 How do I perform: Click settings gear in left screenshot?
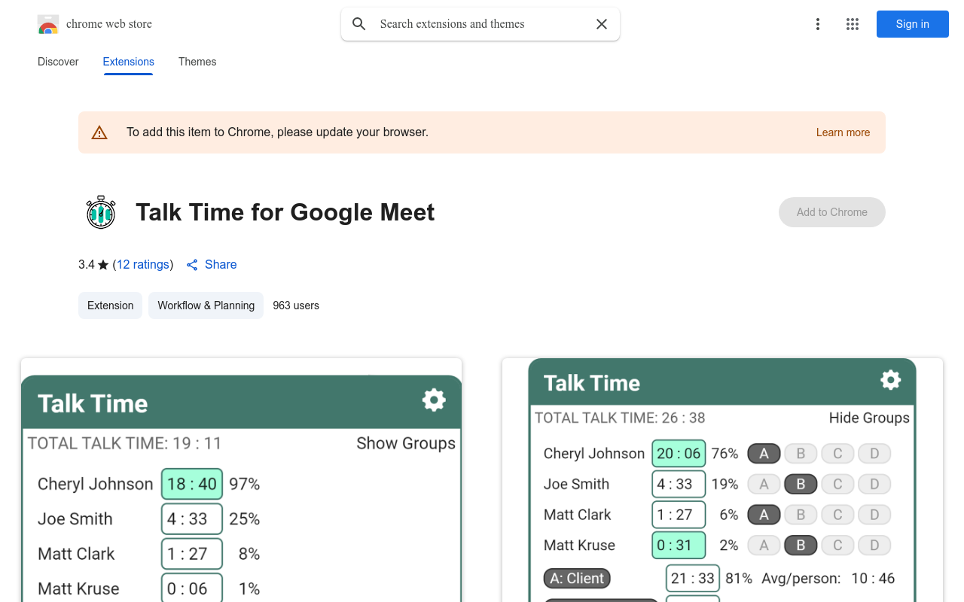click(x=434, y=400)
